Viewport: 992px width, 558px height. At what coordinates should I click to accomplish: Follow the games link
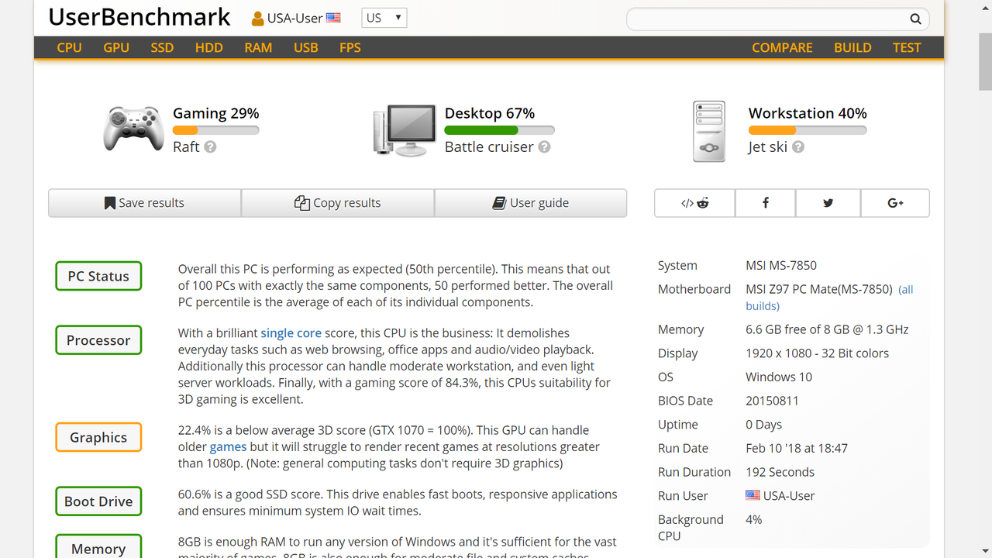(228, 446)
